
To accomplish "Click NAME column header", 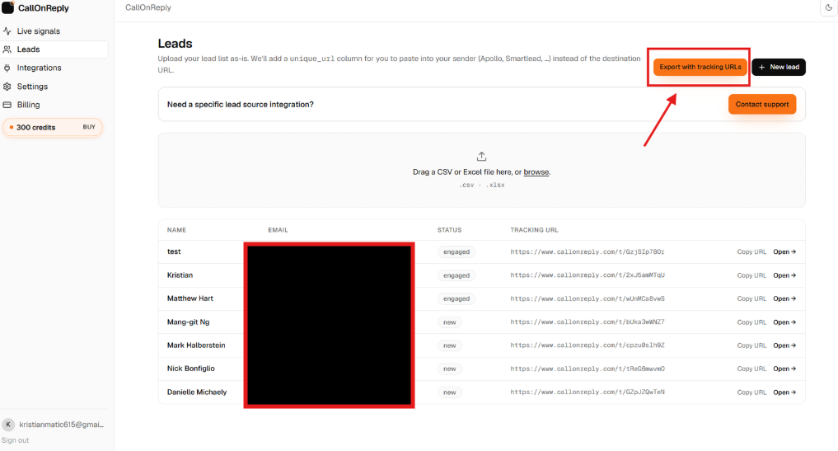I will tap(176, 230).
